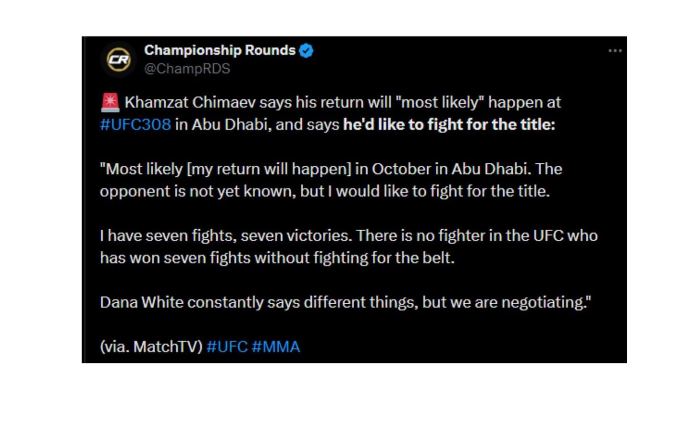Click the #UFC hashtag

[x=227, y=347]
